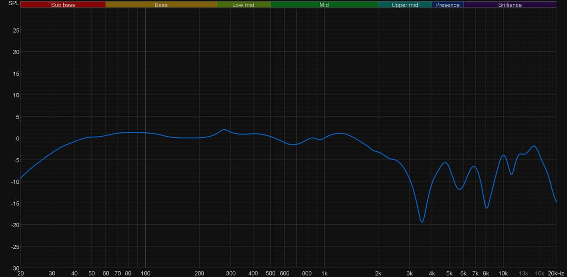567x277 pixels.
Task: Click the 10k frequency label
Action: coord(503,274)
